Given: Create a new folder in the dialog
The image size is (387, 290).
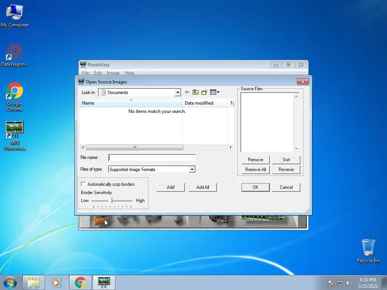Looking at the screenshot, I should click(x=204, y=92).
